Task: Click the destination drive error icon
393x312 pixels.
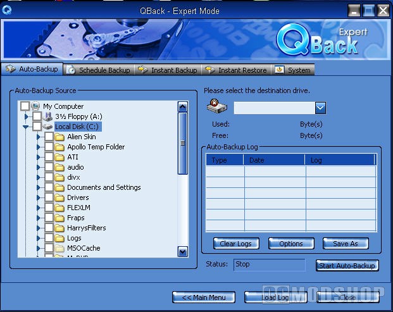Action: [x=217, y=106]
